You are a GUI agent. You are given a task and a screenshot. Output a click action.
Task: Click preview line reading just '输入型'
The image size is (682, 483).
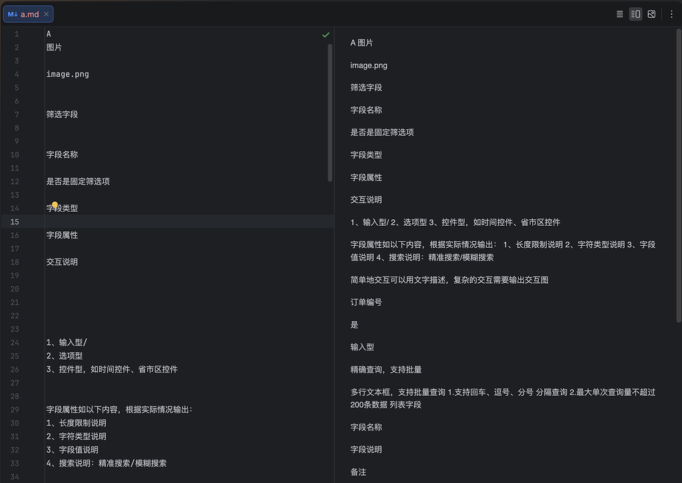(362, 347)
